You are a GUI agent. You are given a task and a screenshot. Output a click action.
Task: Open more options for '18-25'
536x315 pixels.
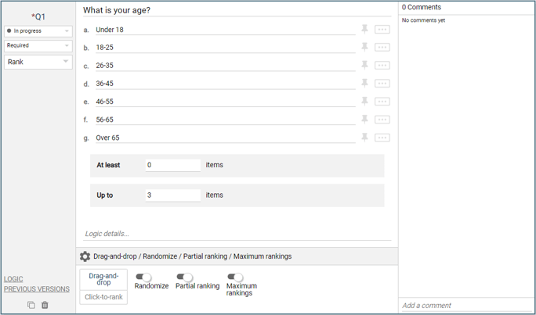click(382, 48)
